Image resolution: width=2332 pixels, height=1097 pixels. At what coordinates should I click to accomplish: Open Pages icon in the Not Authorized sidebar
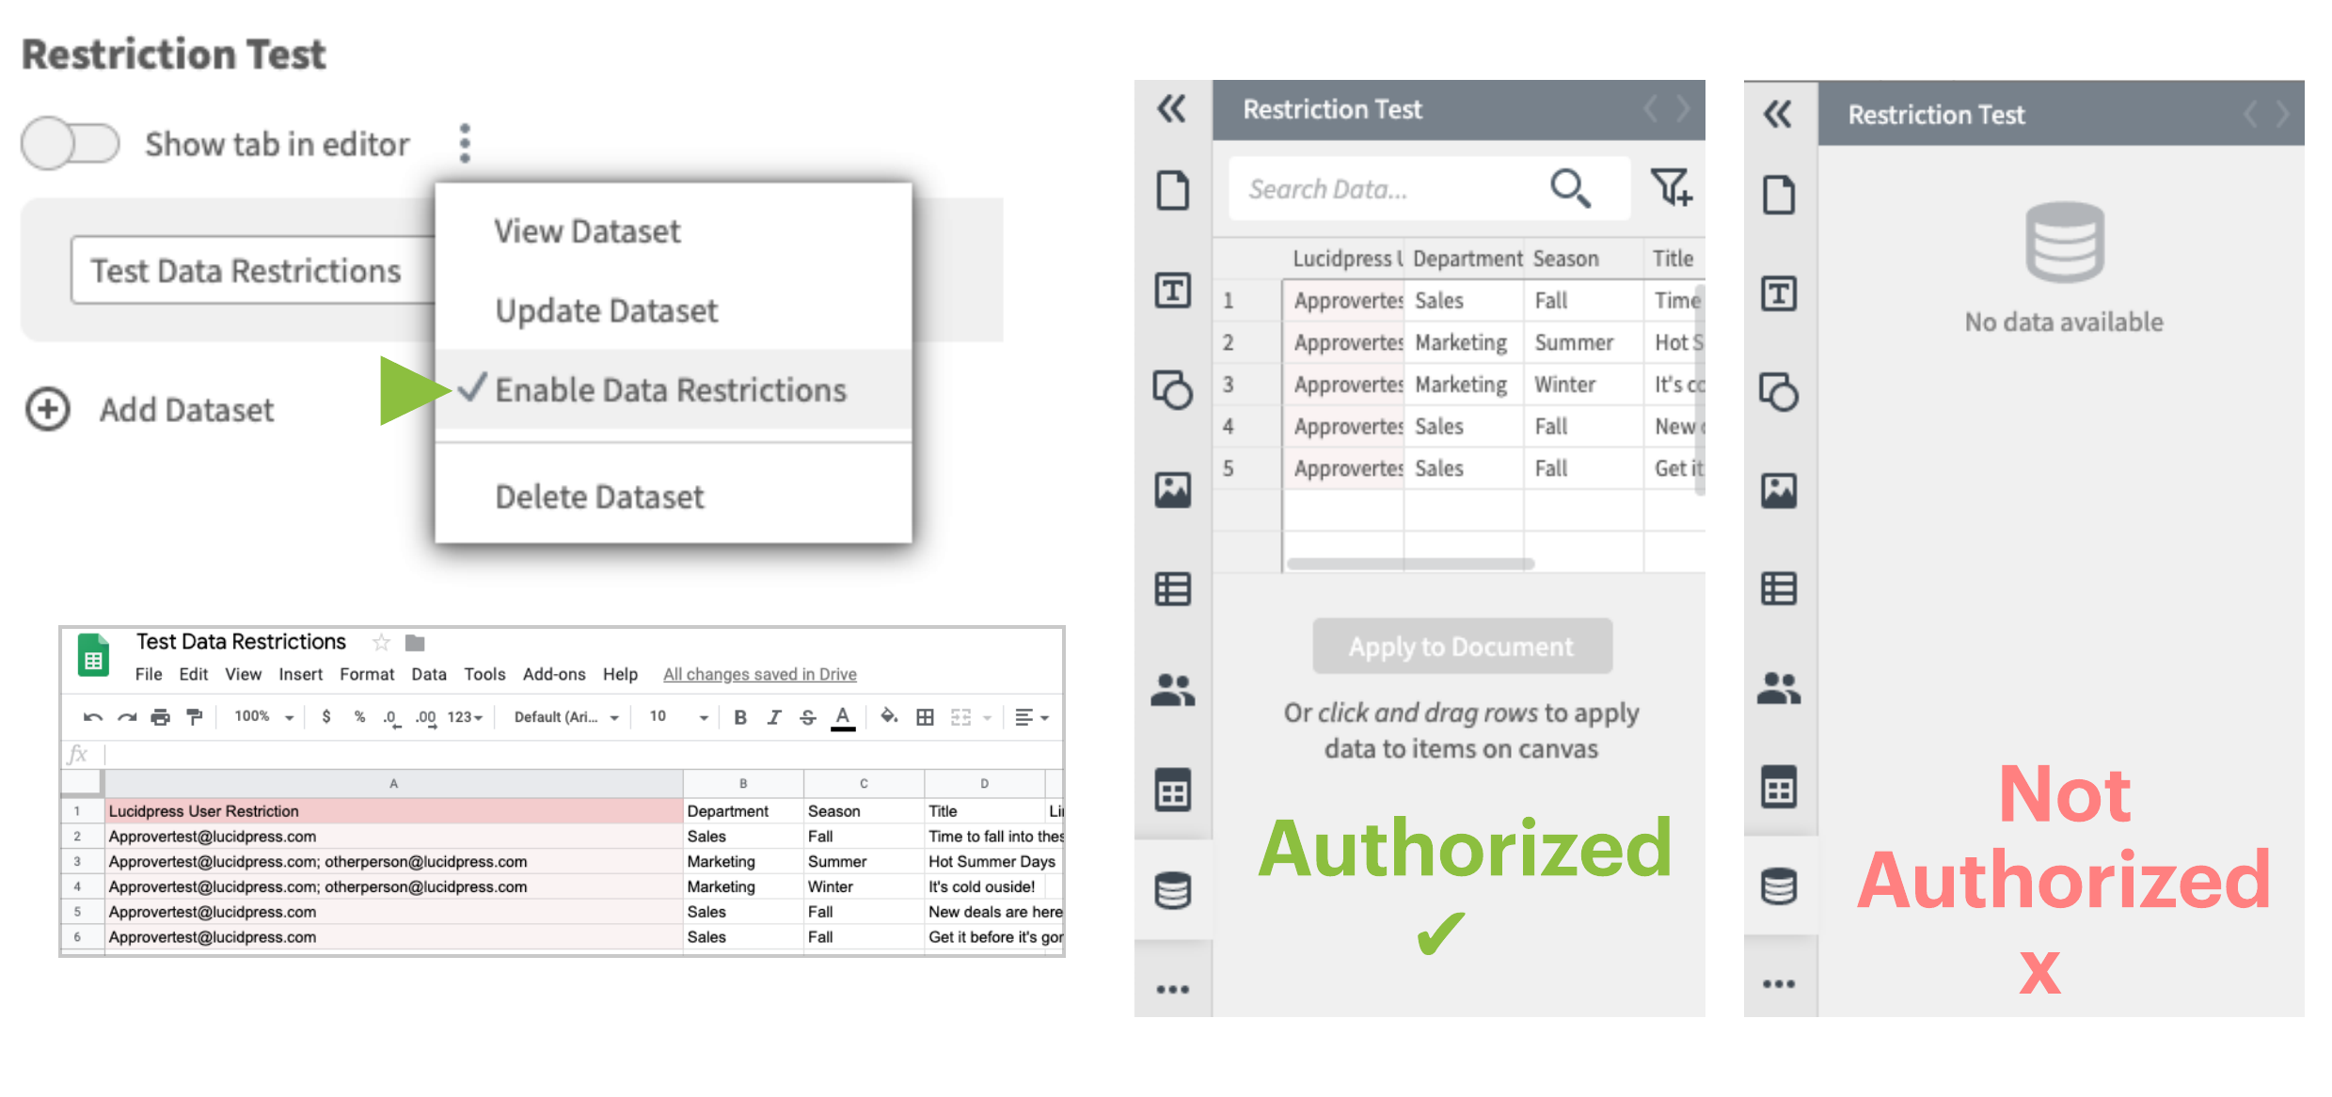[x=1778, y=196]
